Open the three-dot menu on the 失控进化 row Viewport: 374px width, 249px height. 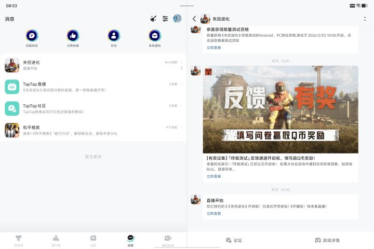click(x=181, y=62)
